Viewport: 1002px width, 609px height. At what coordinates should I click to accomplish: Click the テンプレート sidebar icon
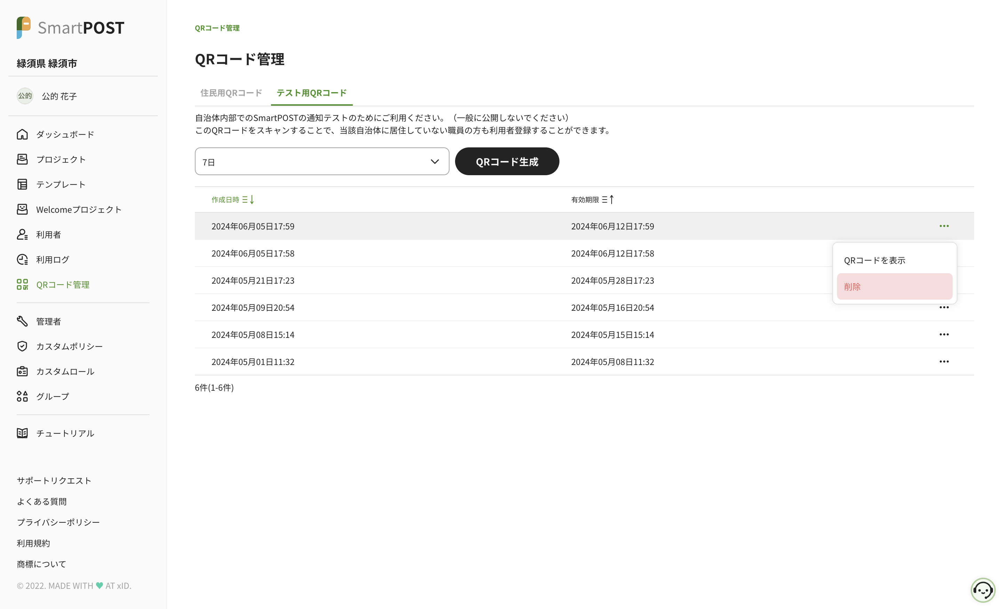coord(22,185)
